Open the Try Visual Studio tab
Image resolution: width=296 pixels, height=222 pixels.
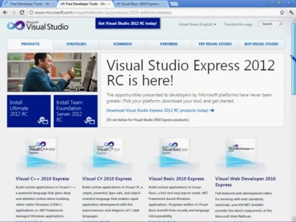click(215, 44)
